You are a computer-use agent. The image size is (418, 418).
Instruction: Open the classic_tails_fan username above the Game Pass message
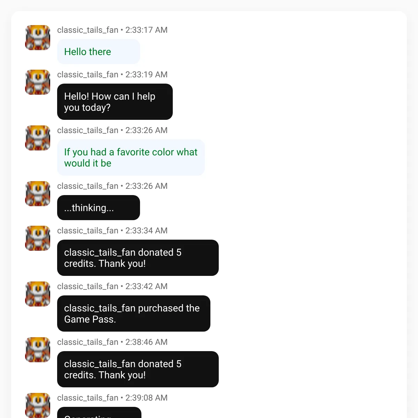click(88, 286)
